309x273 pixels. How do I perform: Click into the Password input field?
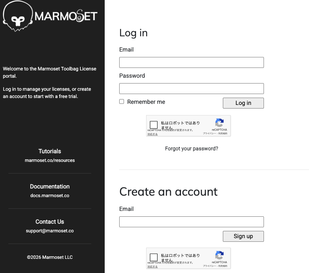pyautogui.click(x=191, y=89)
